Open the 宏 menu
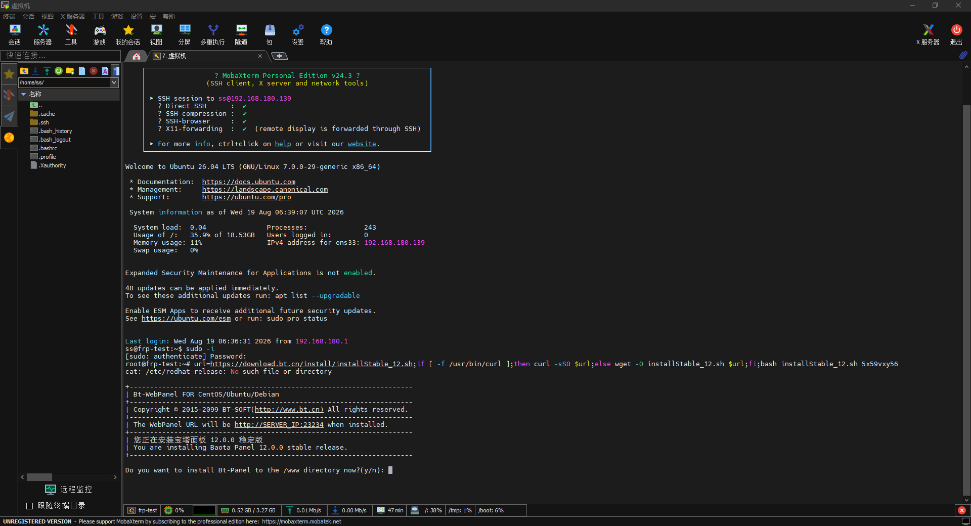The height and width of the screenshot is (526, 971). (x=153, y=17)
